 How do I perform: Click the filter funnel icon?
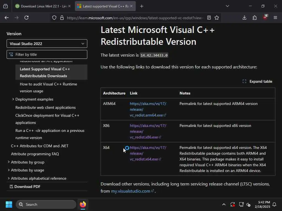tap(11, 54)
